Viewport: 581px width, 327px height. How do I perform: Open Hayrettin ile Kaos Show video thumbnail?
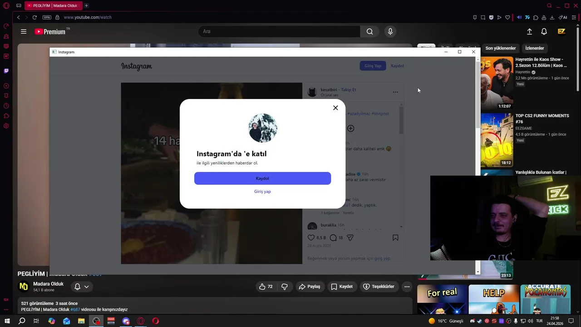[x=497, y=83]
